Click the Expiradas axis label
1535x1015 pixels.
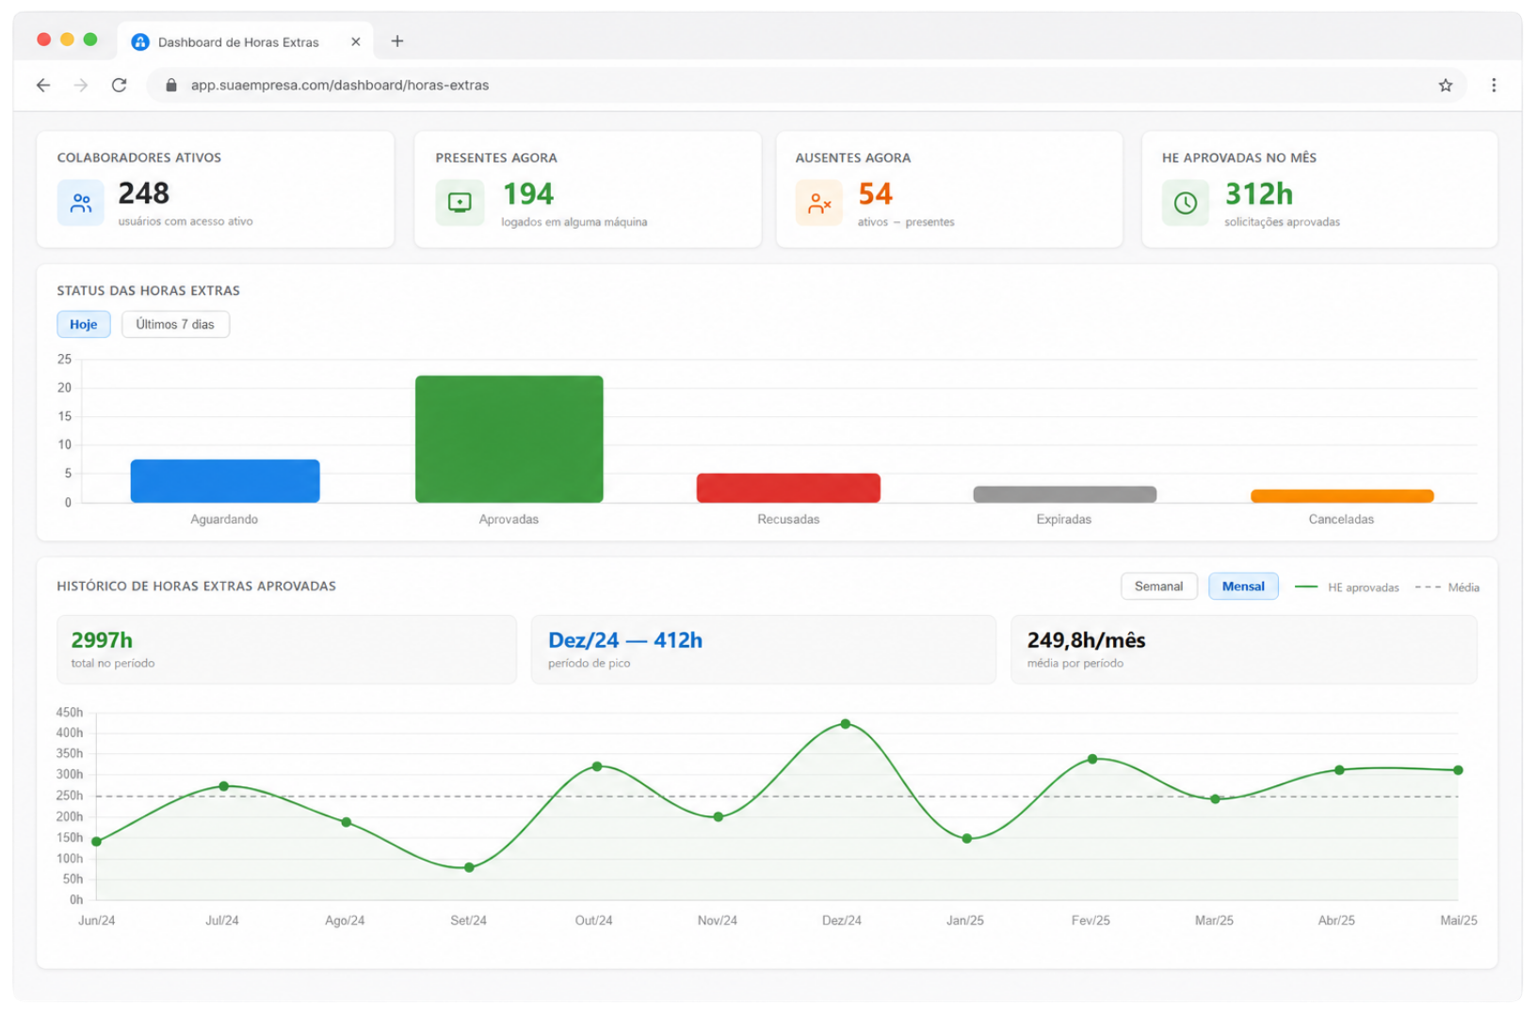point(1064,520)
